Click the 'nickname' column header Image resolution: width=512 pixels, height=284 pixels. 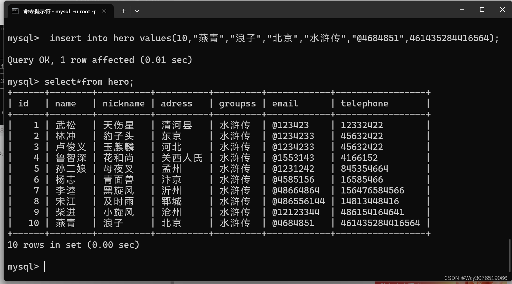[124, 103]
